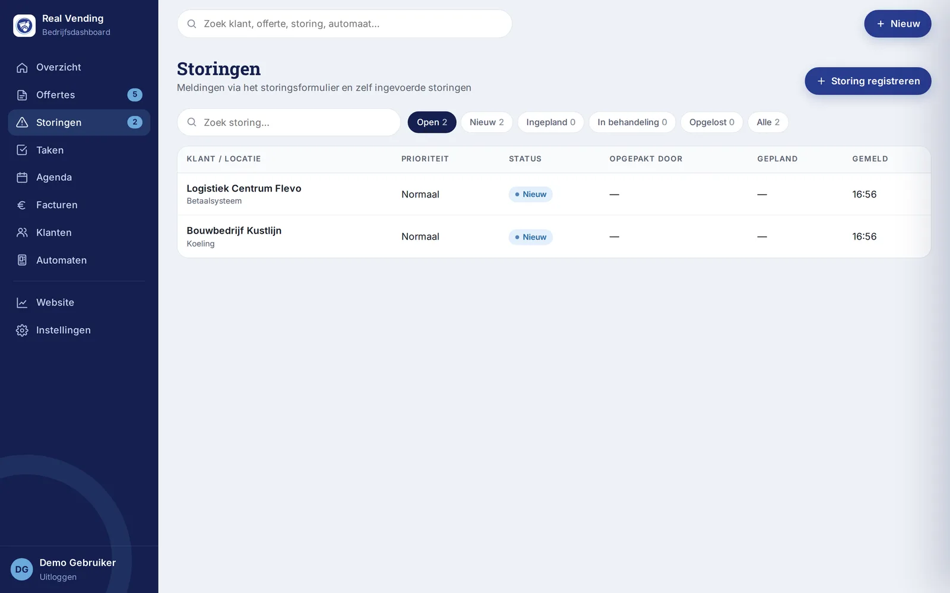Viewport: 950px width, 593px height.
Task: Click the Taken checkbox icon in sidebar
Action: pyautogui.click(x=22, y=150)
